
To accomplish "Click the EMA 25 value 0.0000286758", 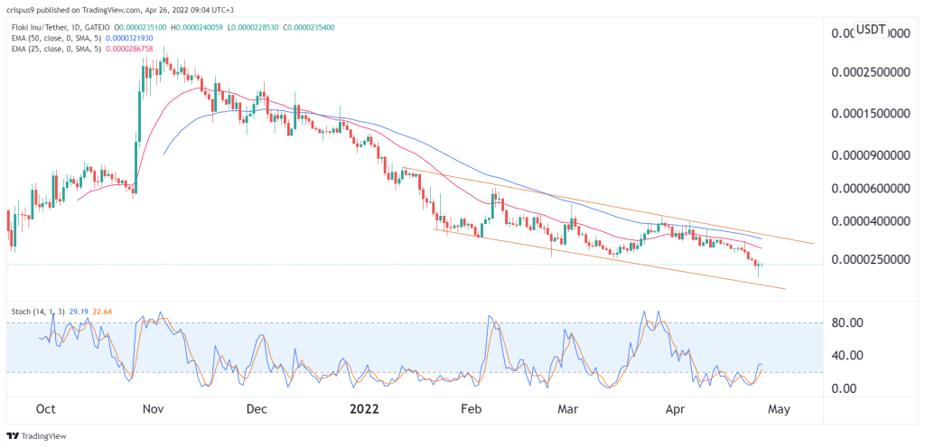I will [x=130, y=48].
